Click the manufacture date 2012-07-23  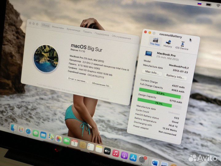pyautogui.click(x=180, y=71)
